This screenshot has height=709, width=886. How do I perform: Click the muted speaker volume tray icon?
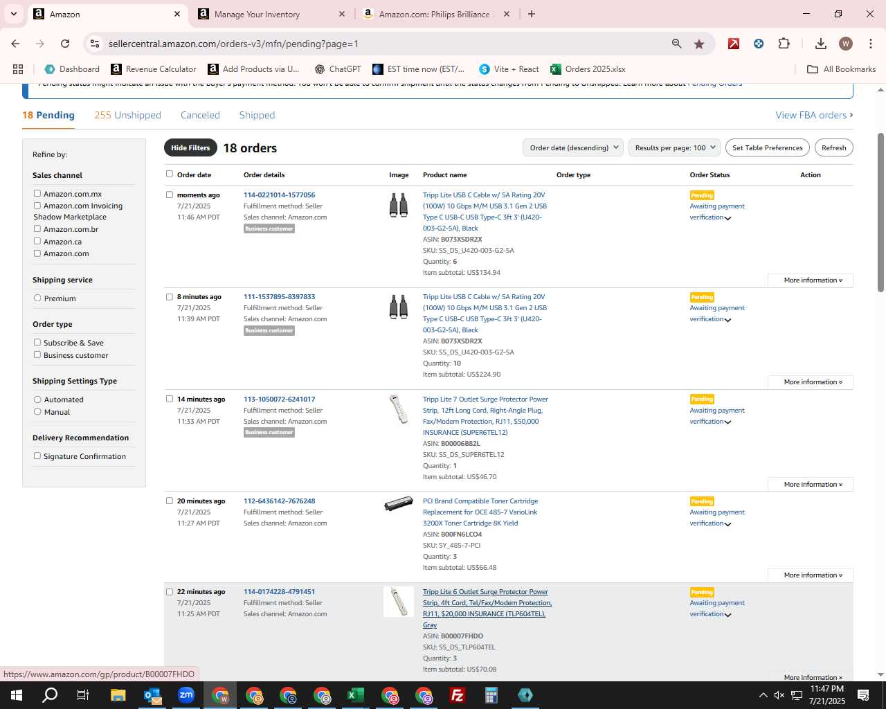pyautogui.click(x=779, y=695)
